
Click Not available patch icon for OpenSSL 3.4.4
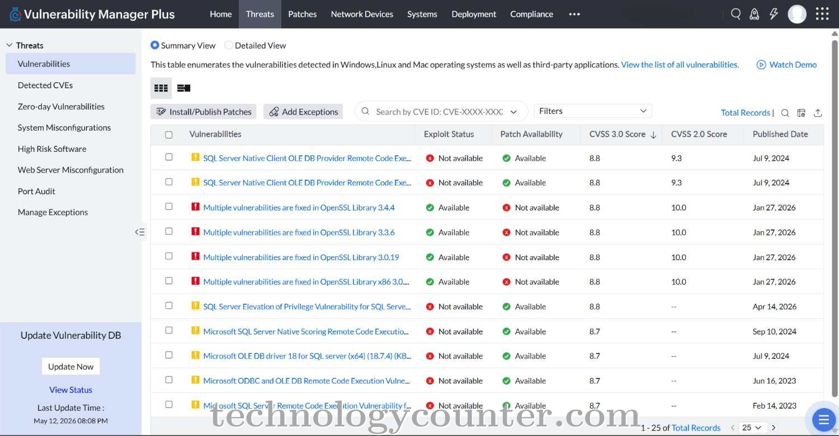point(506,208)
